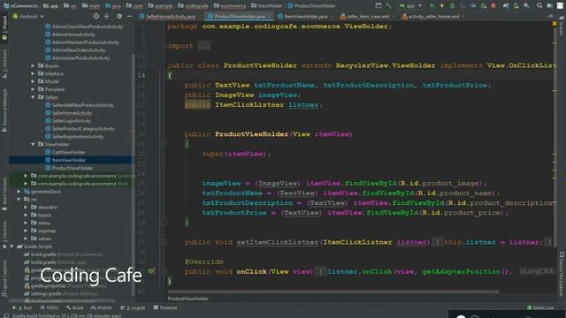This screenshot has width=566, height=318.
Task: Open the SDK Manager icon
Action: 527,6
